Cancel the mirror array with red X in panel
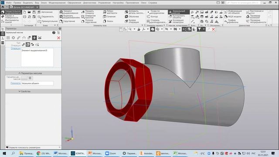Image resolution: width=279 pixels, height=157 pixels. pos(58,38)
